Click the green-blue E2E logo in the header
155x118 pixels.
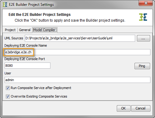(x=143, y=17)
